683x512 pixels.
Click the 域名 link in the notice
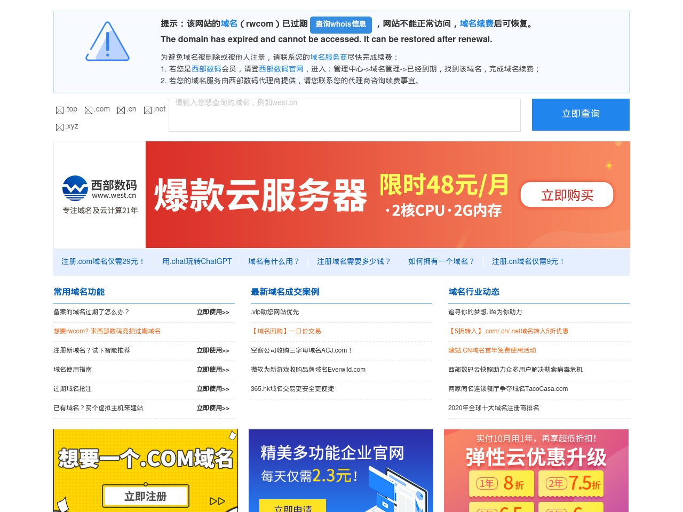tap(229, 23)
